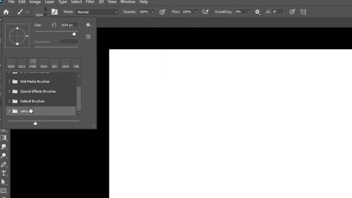Open the 3D menu
The height and width of the screenshot is (198, 352).
(101, 2)
